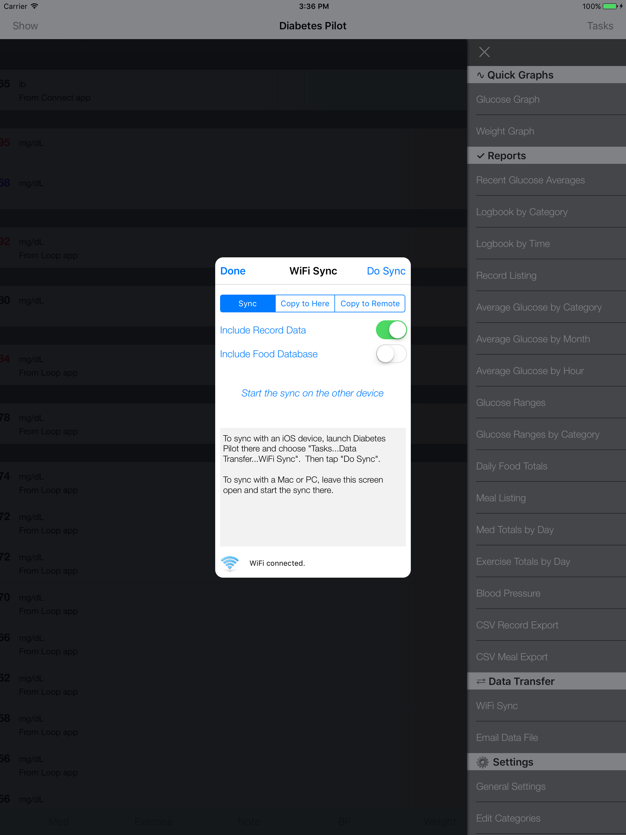The height and width of the screenshot is (835, 626).
Task: Click the Reports checkmark icon
Action: tap(480, 156)
